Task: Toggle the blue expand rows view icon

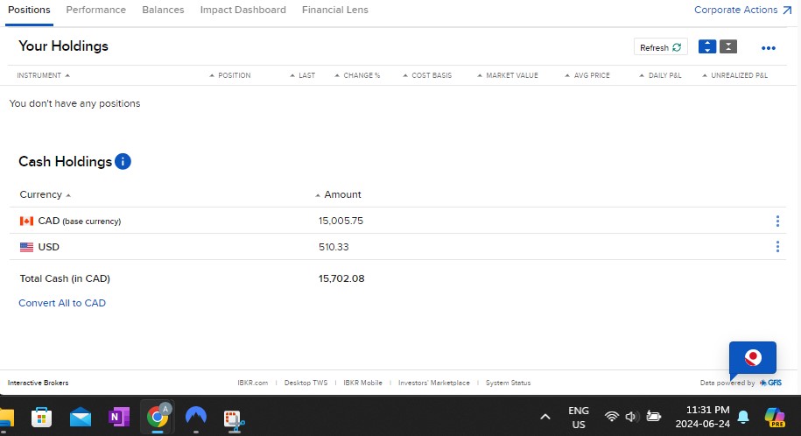Action: click(x=706, y=47)
